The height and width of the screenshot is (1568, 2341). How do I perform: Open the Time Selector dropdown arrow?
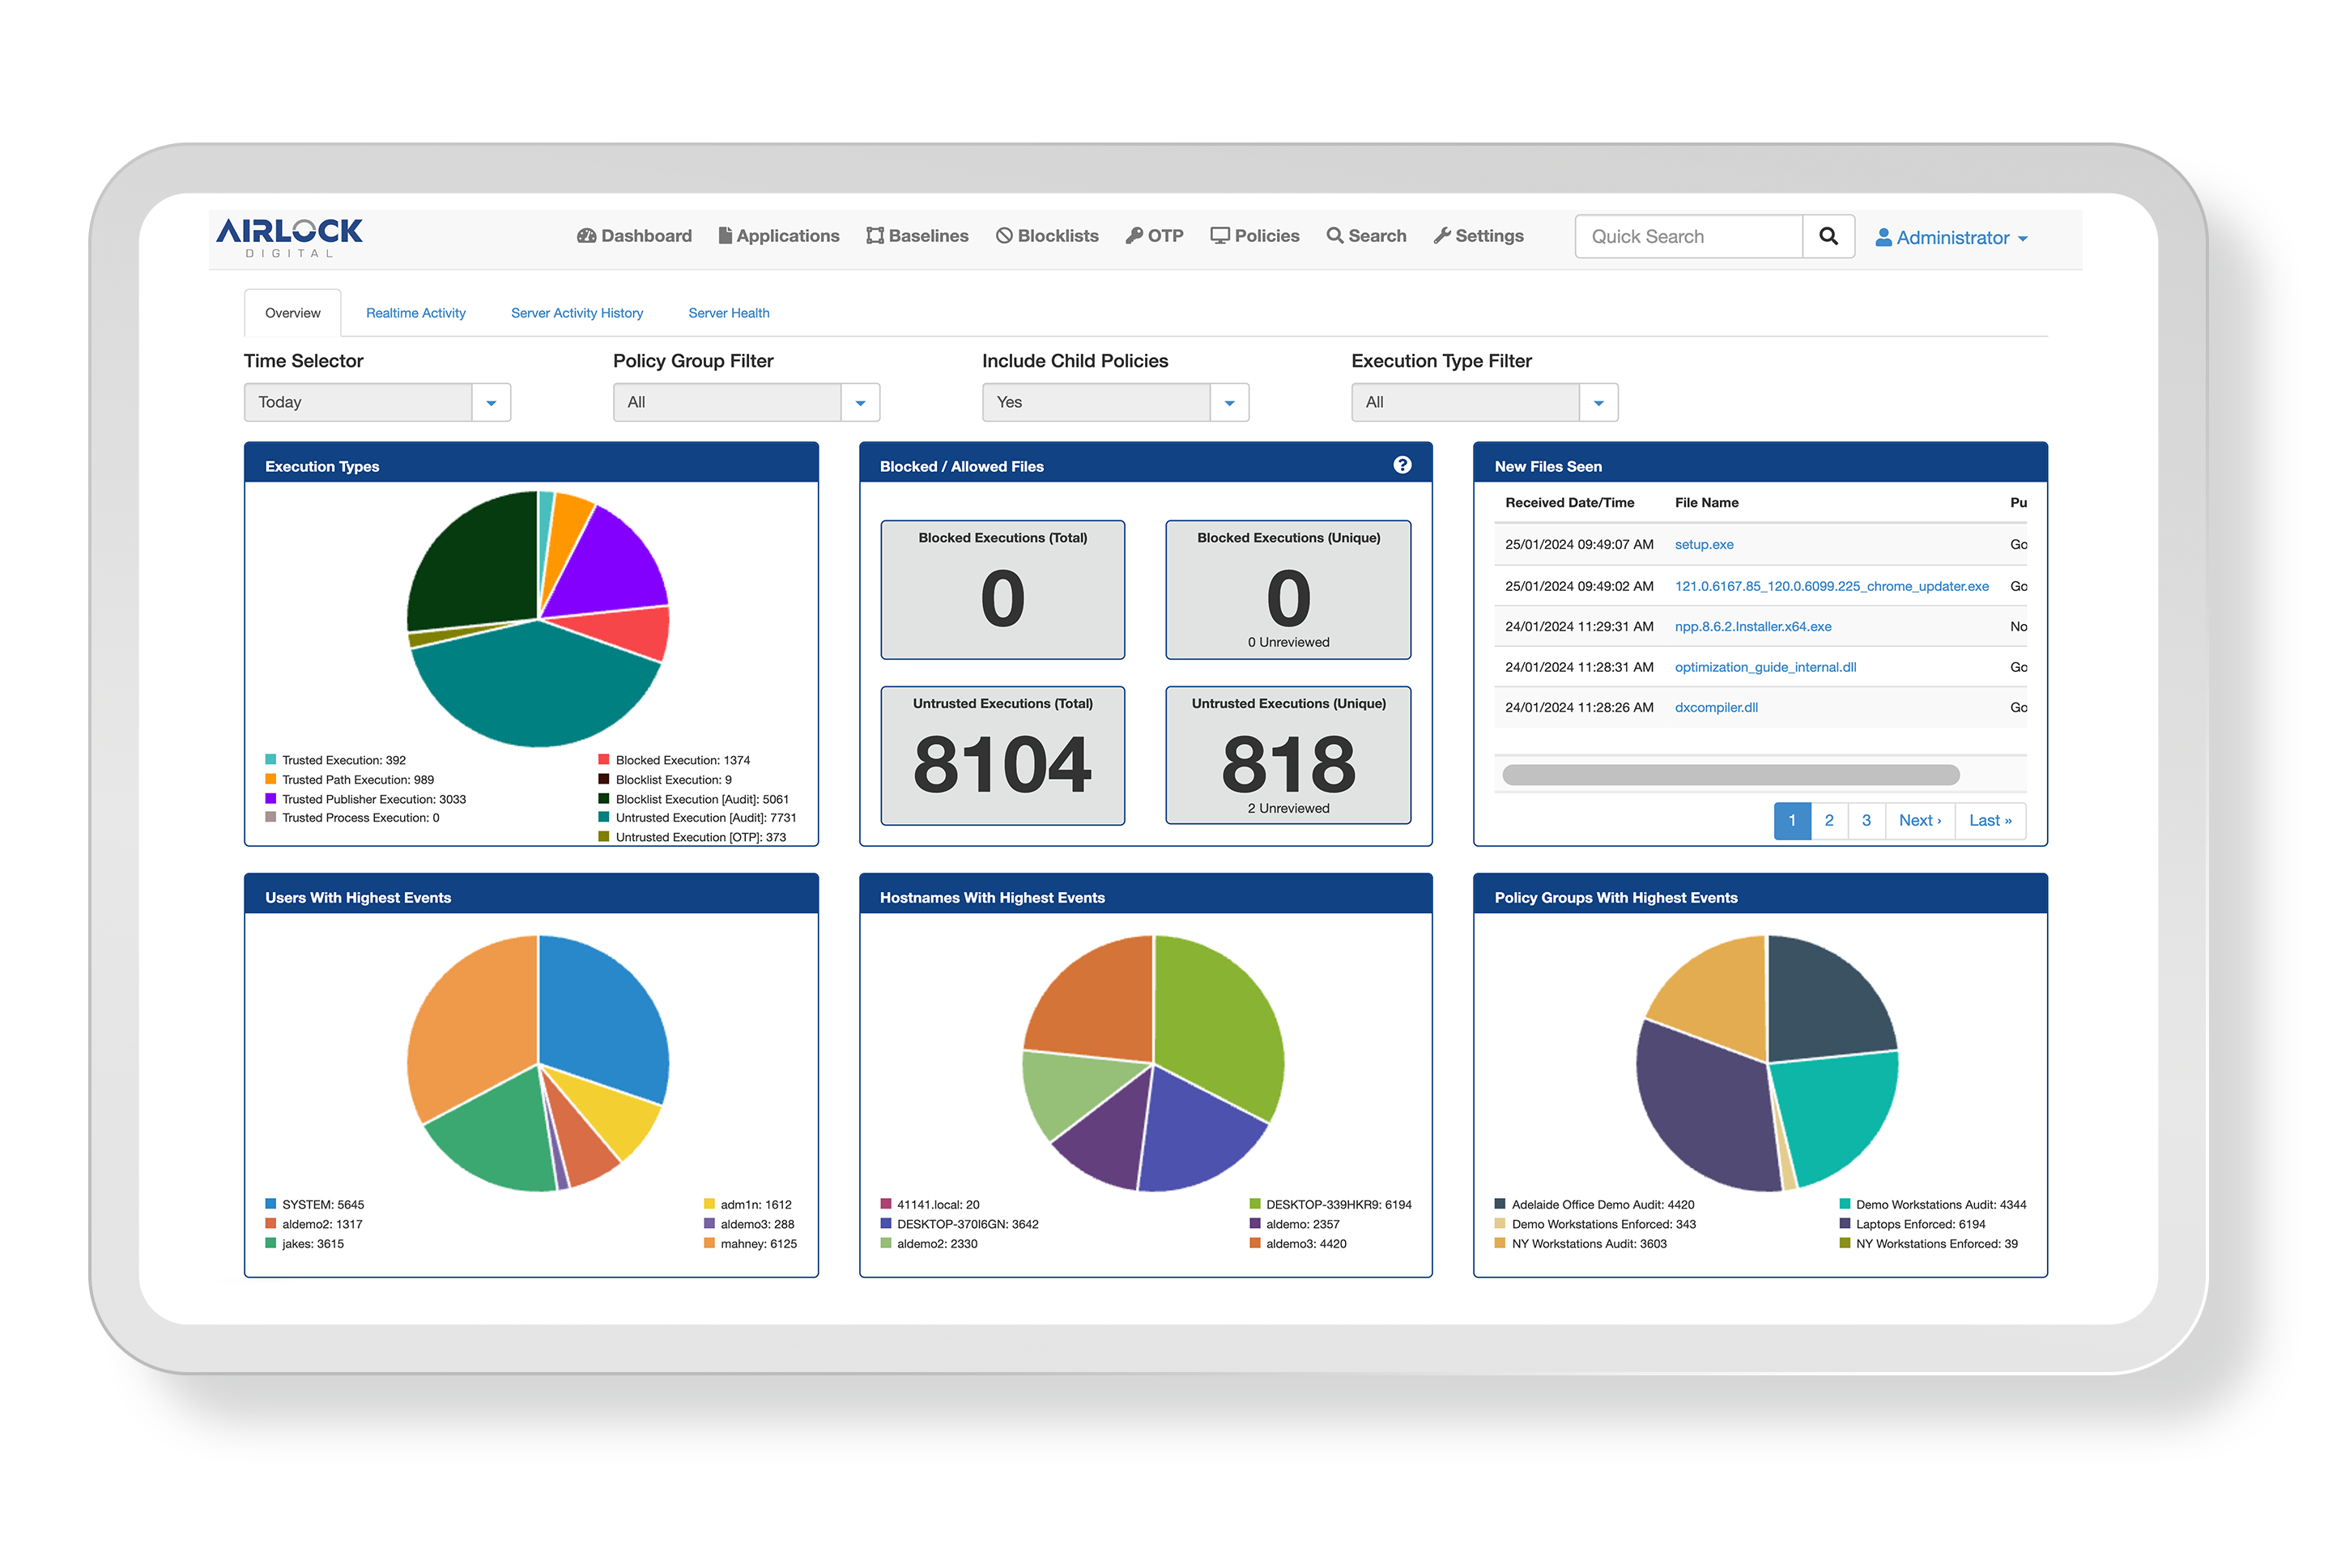tap(491, 402)
